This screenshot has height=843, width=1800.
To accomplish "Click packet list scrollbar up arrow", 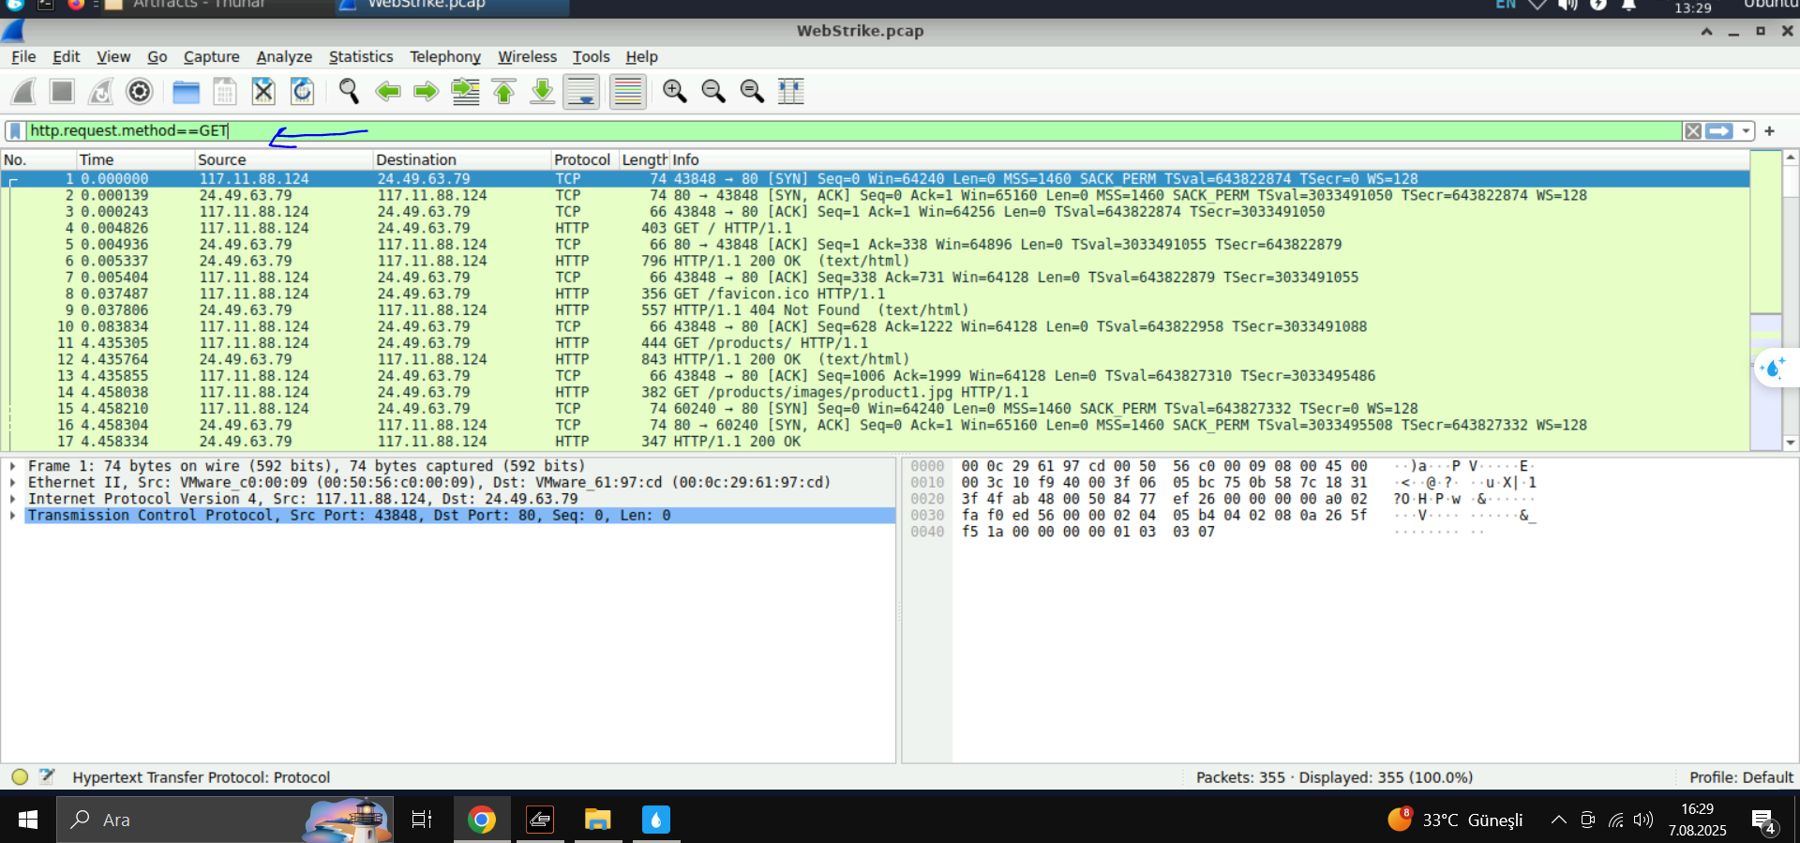I will tap(1791, 158).
